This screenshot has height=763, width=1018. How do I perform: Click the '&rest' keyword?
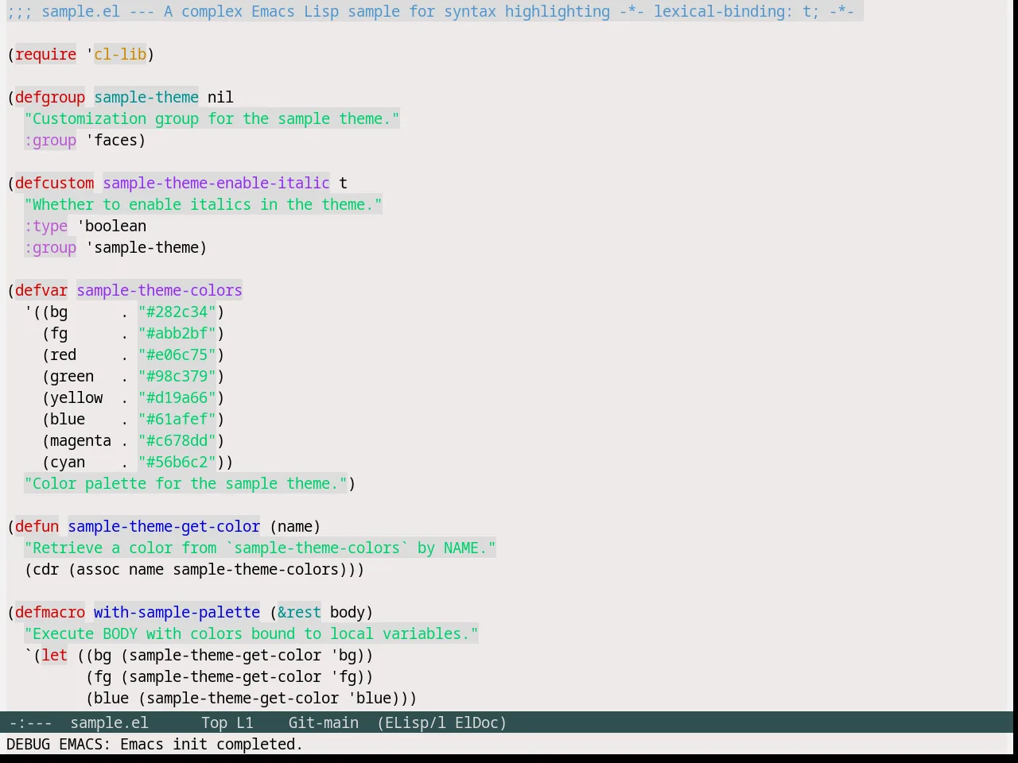pos(299,612)
